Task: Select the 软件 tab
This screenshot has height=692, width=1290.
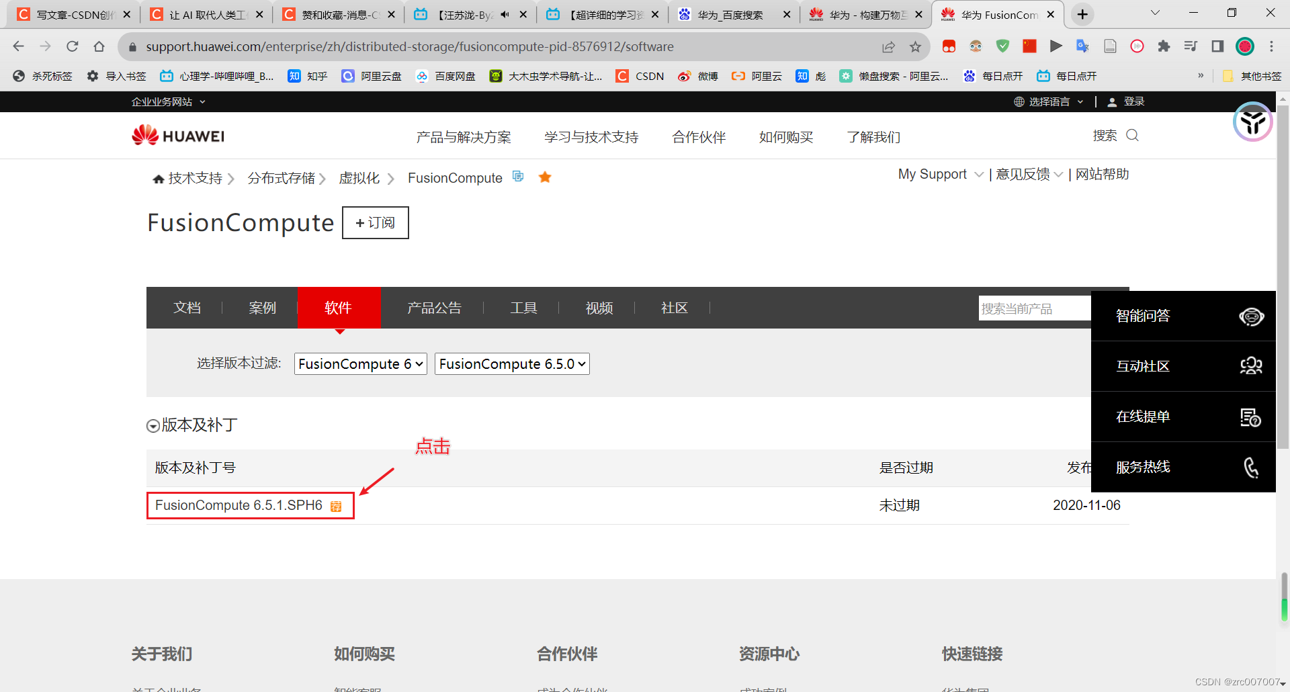Action: 339,308
